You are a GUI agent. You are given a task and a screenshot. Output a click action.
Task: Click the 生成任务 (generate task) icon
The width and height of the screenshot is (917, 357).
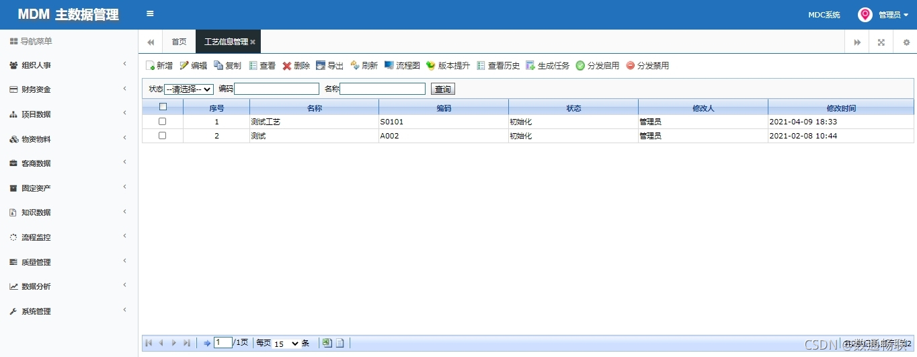[530, 65]
